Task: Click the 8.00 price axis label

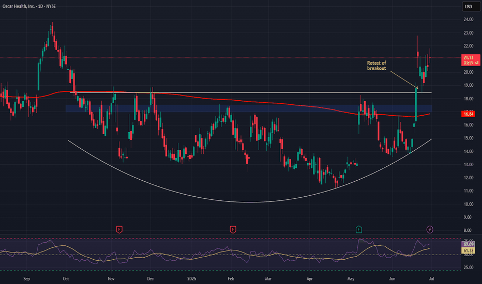Action: pyautogui.click(x=469, y=230)
